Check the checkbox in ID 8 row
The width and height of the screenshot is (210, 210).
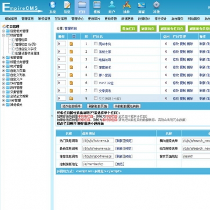(x=96, y=98)
